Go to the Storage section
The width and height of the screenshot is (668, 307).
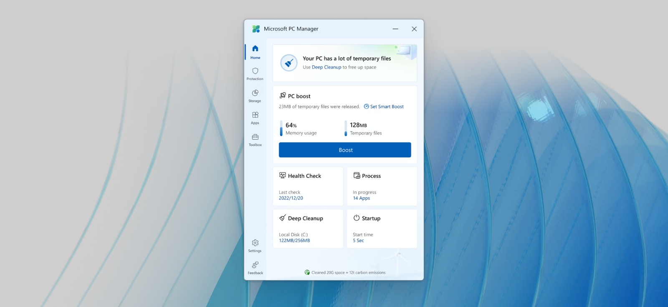tap(255, 96)
